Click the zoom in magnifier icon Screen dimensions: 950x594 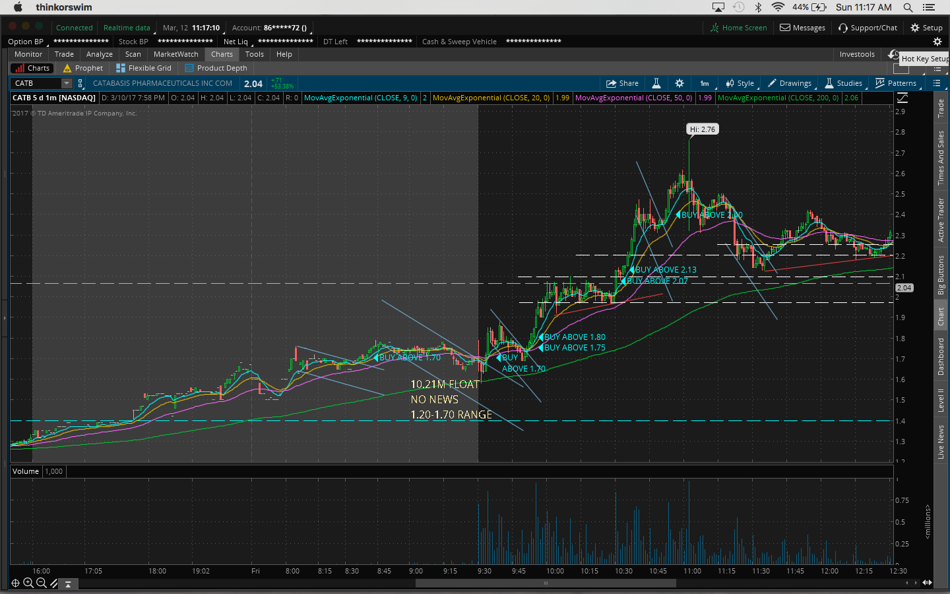[28, 583]
